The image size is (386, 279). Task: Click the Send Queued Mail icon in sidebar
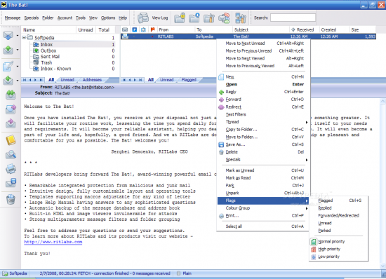point(8,50)
